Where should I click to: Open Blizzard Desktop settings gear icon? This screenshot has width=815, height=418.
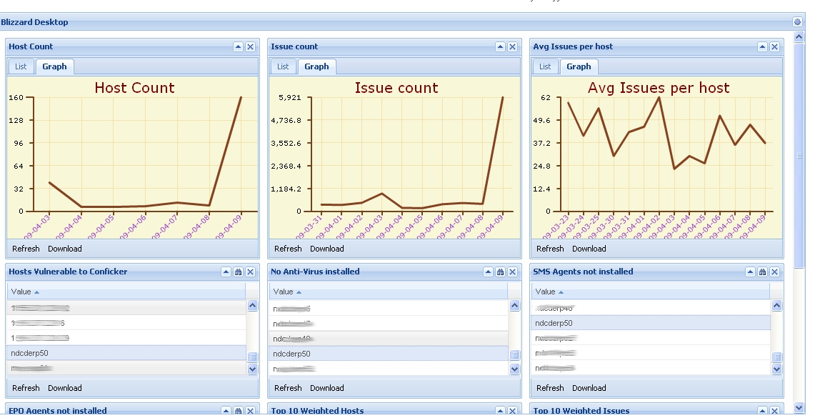pyautogui.click(x=798, y=22)
